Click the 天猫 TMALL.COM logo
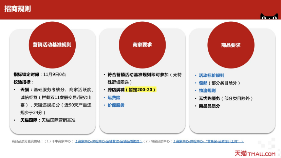Image resolution: width=281 pixels, height=158 pixels. pos(255,154)
